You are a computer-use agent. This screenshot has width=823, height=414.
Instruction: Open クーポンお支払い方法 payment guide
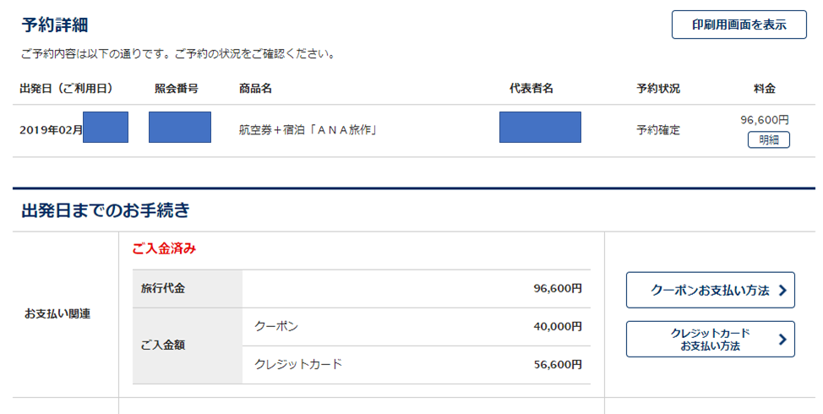point(710,290)
